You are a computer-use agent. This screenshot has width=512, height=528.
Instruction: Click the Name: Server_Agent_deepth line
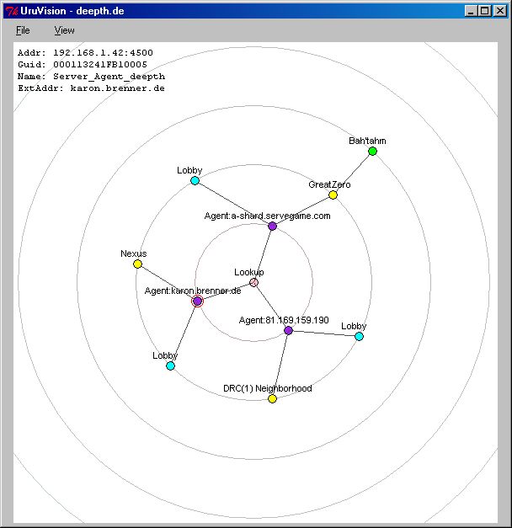point(91,77)
